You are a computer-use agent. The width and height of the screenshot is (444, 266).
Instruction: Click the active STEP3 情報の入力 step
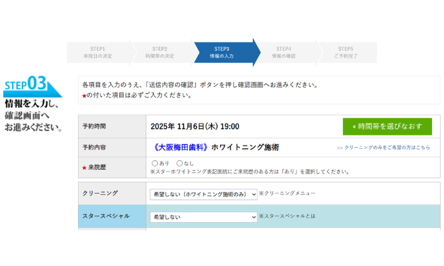click(222, 53)
